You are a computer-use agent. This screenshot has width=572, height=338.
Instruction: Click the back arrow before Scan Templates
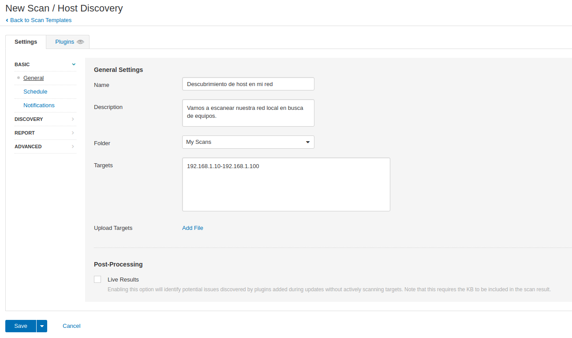click(7, 20)
